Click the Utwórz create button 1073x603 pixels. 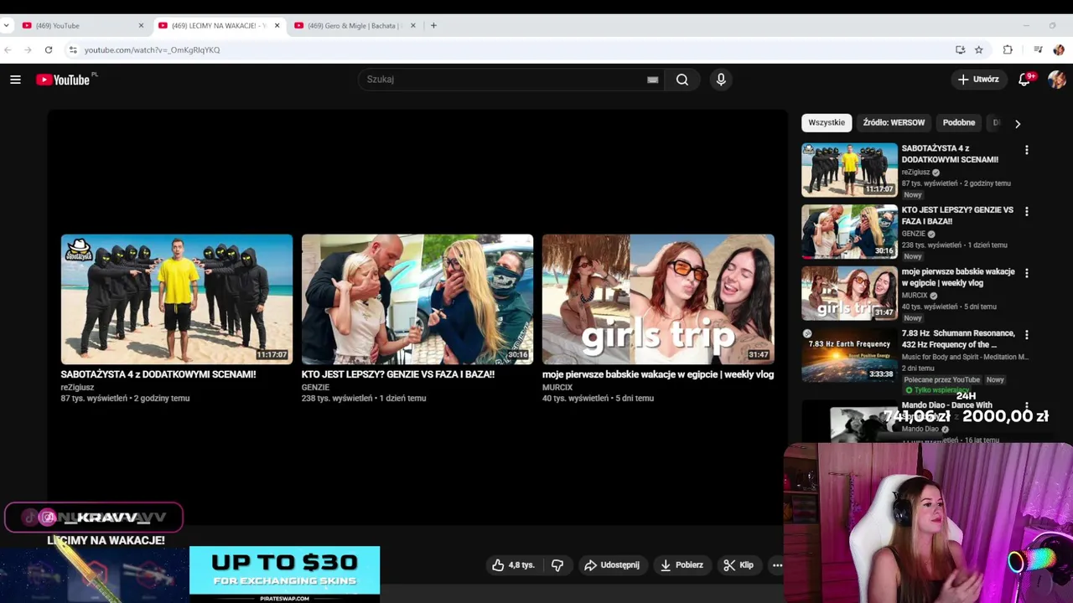(x=978, y=80)
